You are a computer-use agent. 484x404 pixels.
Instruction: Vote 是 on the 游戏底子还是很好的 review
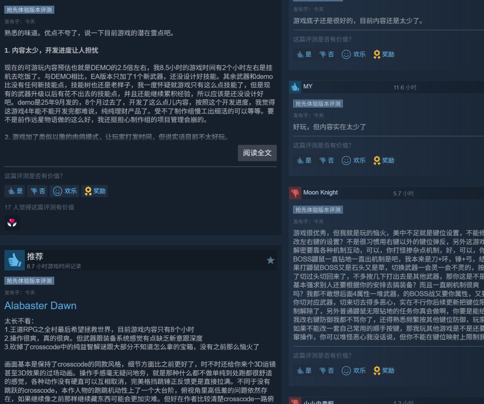304,54
